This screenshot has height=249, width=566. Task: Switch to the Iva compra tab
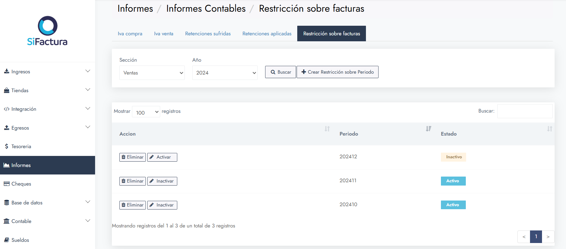[130, 34]
